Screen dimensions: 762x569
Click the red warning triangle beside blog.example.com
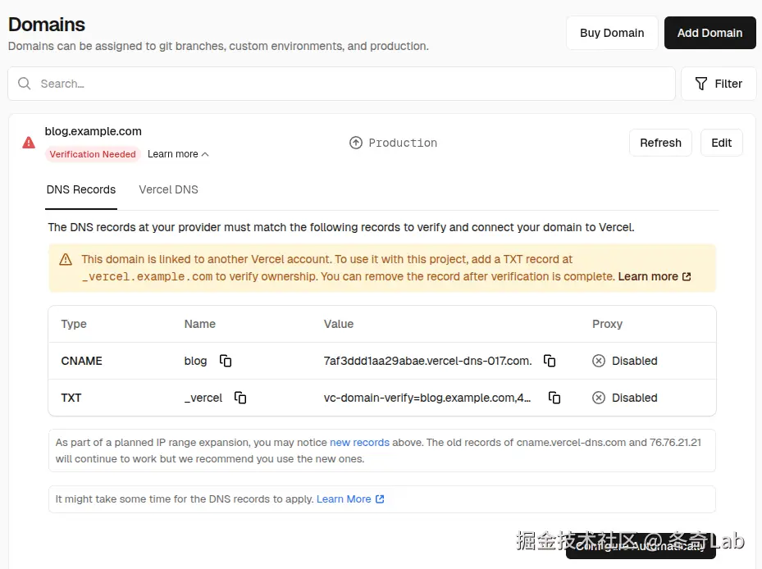(28, 143)
